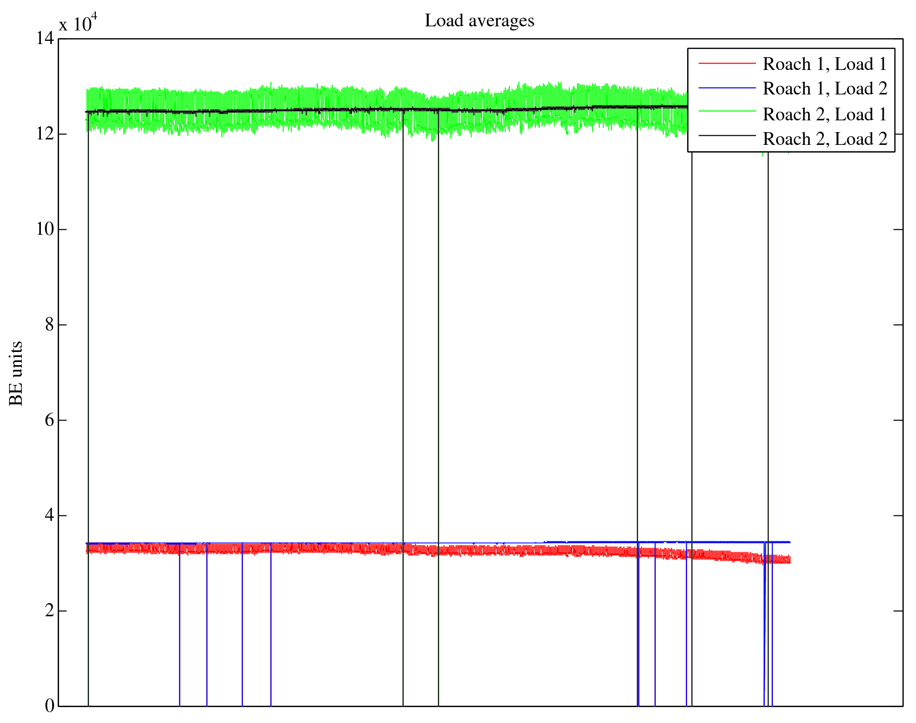The height and width of the screenshot is (723, 916).
Task: Click the black legend line sample
Action: click(x=727, y=135)
